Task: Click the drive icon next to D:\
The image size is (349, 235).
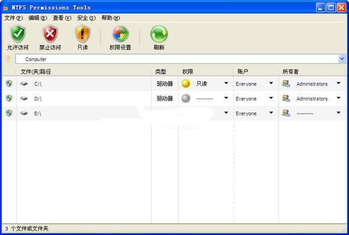Action: click(24, 98)
